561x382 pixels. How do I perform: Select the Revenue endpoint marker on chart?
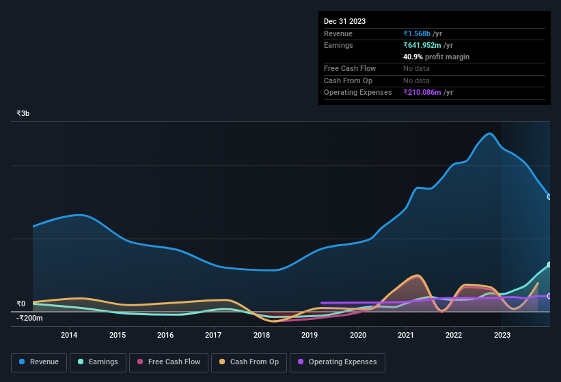click(x=549, y=196)
